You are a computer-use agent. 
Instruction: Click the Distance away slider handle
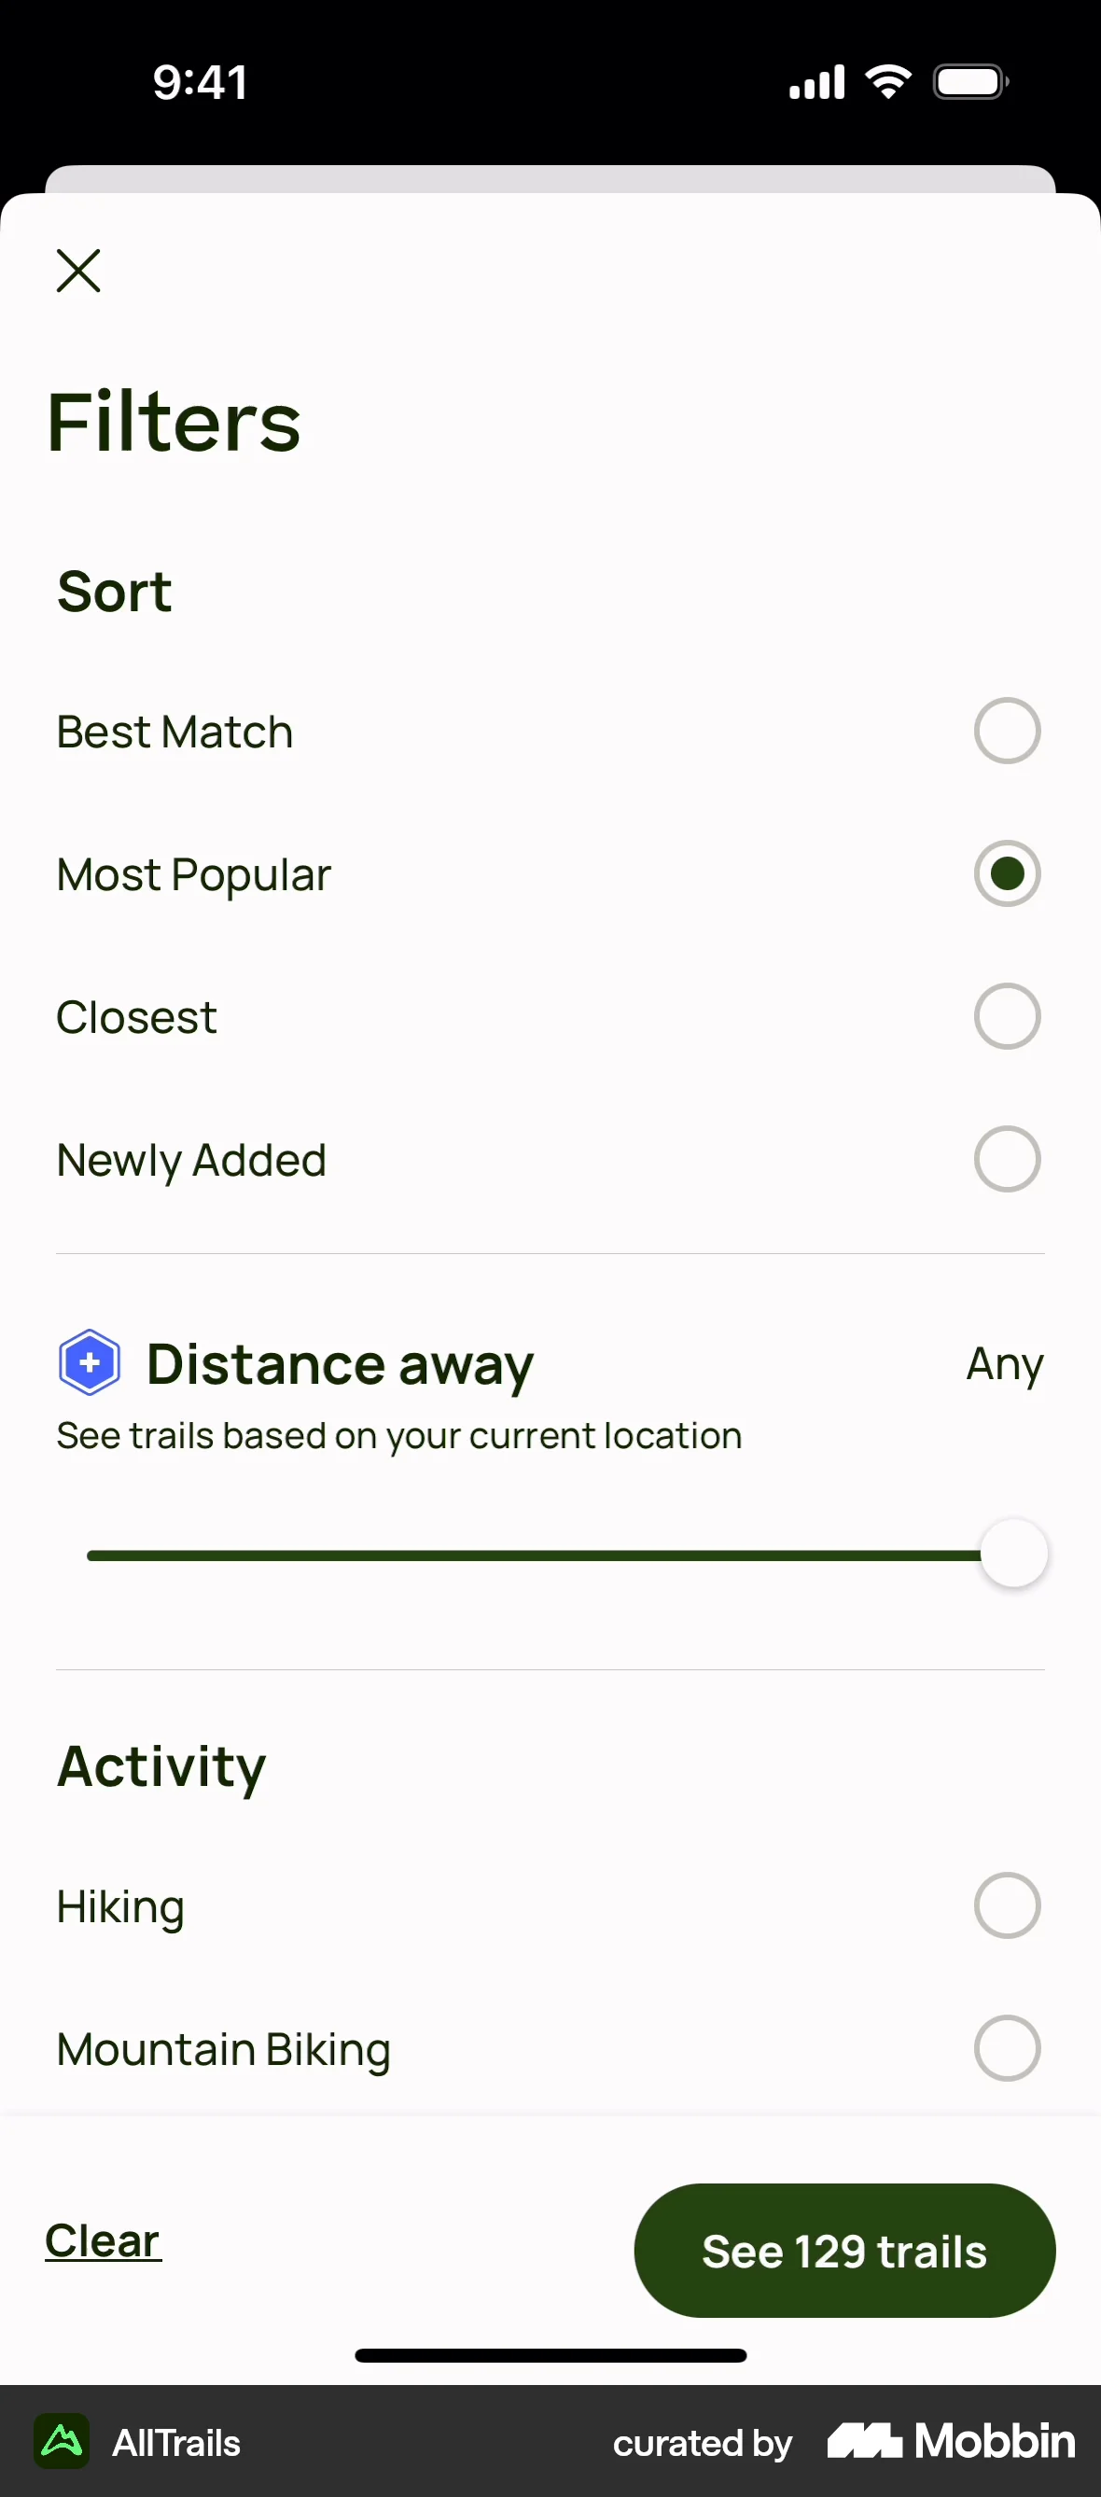pos(1012,1554)
